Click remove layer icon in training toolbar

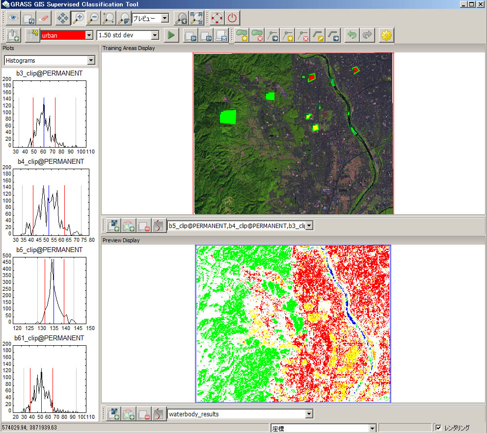tap(144, 226)
